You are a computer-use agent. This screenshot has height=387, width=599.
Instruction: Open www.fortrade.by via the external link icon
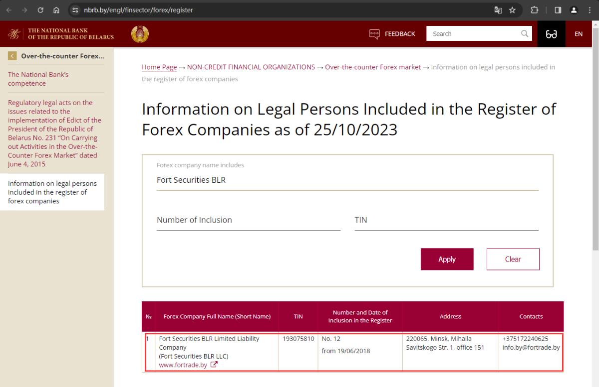coord(215,365)
